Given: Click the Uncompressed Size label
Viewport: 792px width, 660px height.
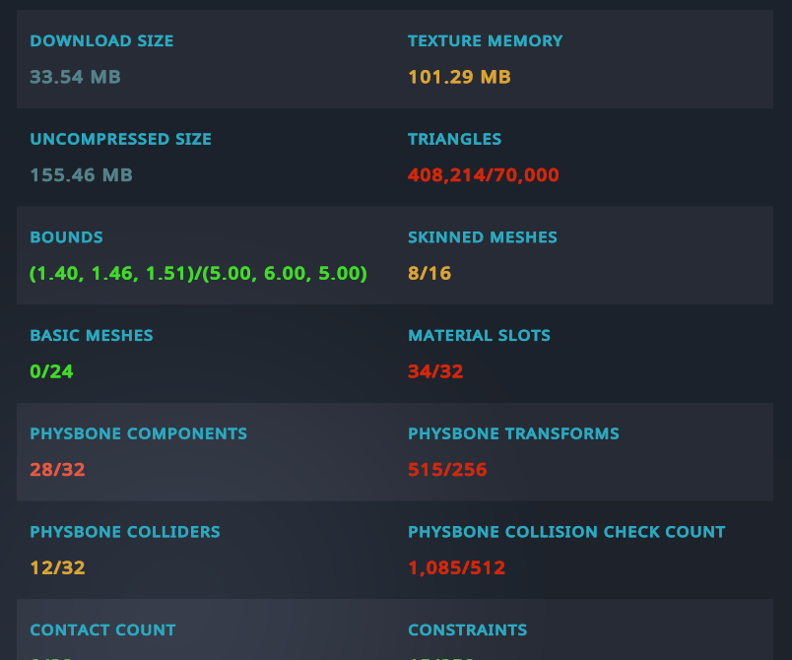Looking at the screenshot, I should point(120,139).
